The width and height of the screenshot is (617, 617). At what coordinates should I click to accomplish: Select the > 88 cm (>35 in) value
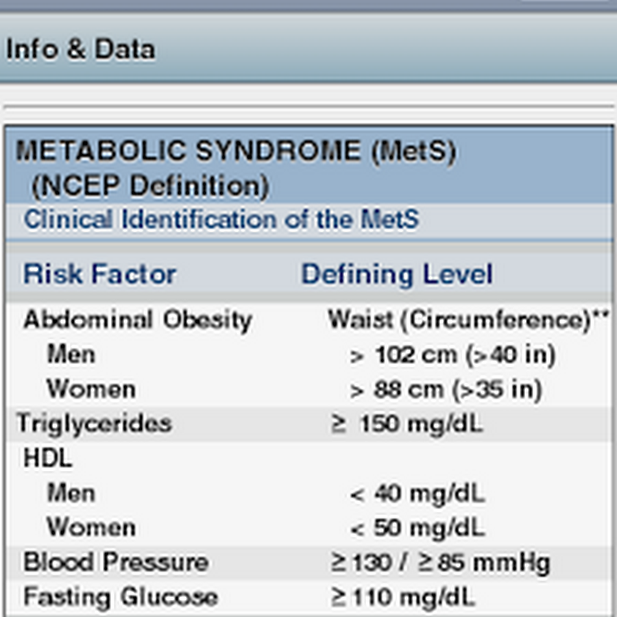446,390
